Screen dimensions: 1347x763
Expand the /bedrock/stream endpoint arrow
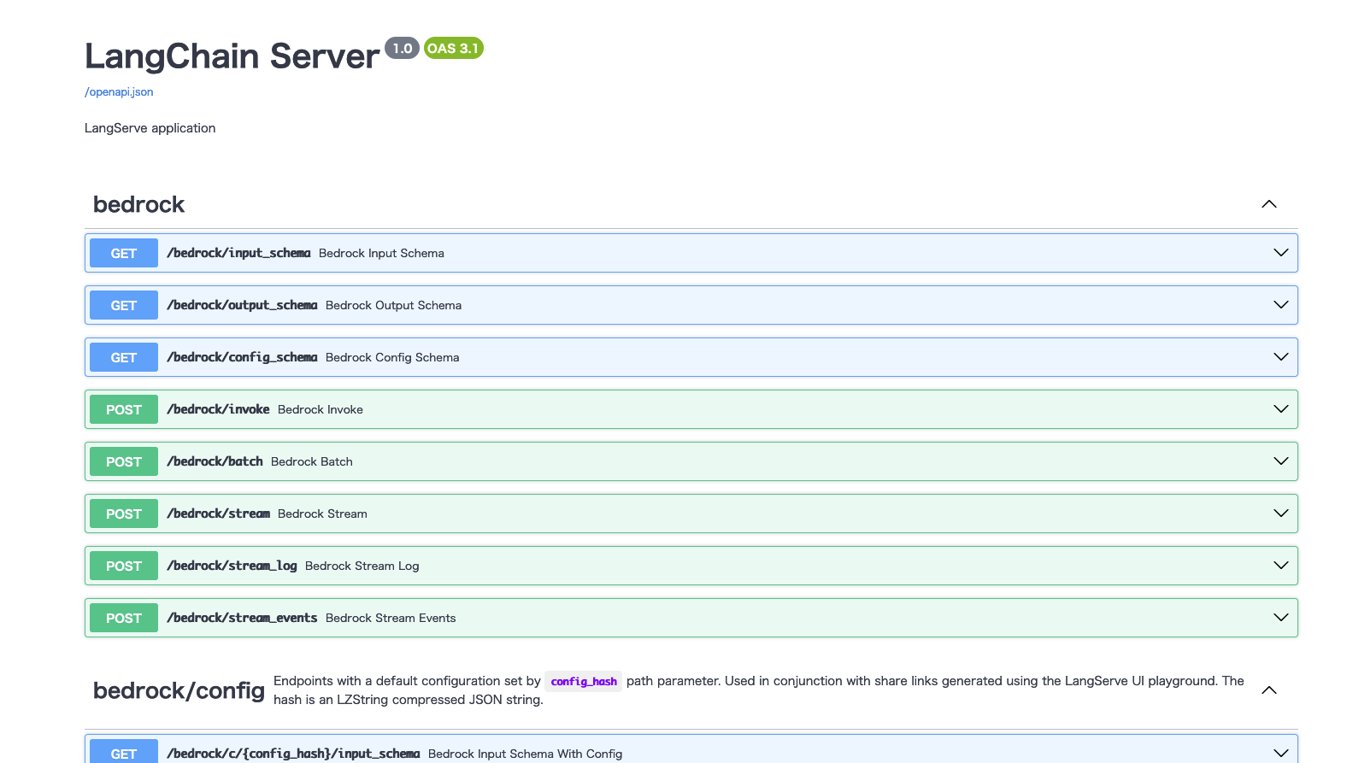1281,514
